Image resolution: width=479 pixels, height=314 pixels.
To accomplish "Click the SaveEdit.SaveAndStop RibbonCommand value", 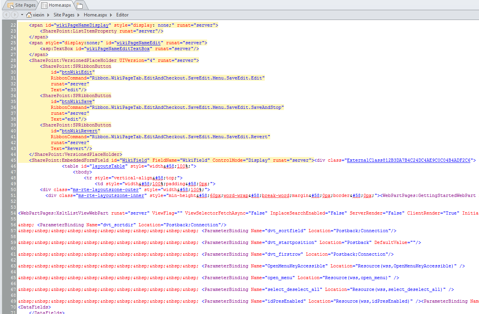I will [x=187, y=107].
